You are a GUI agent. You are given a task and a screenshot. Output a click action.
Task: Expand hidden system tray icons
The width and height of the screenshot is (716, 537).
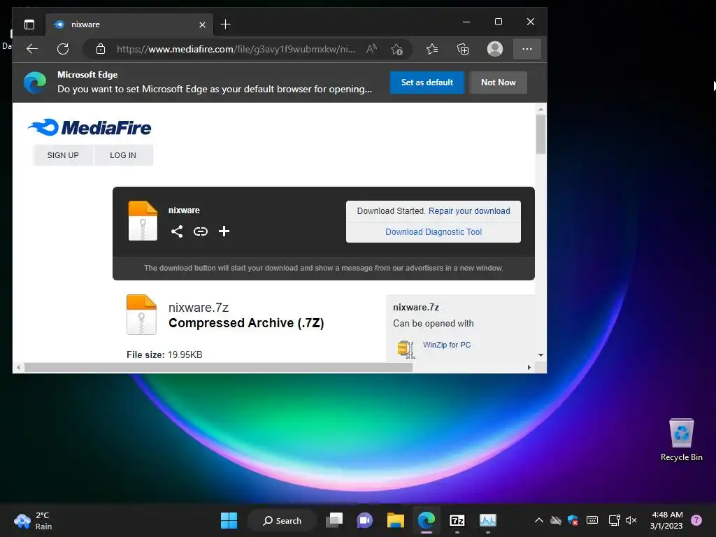pyautogui.click(x=539, y=520)
